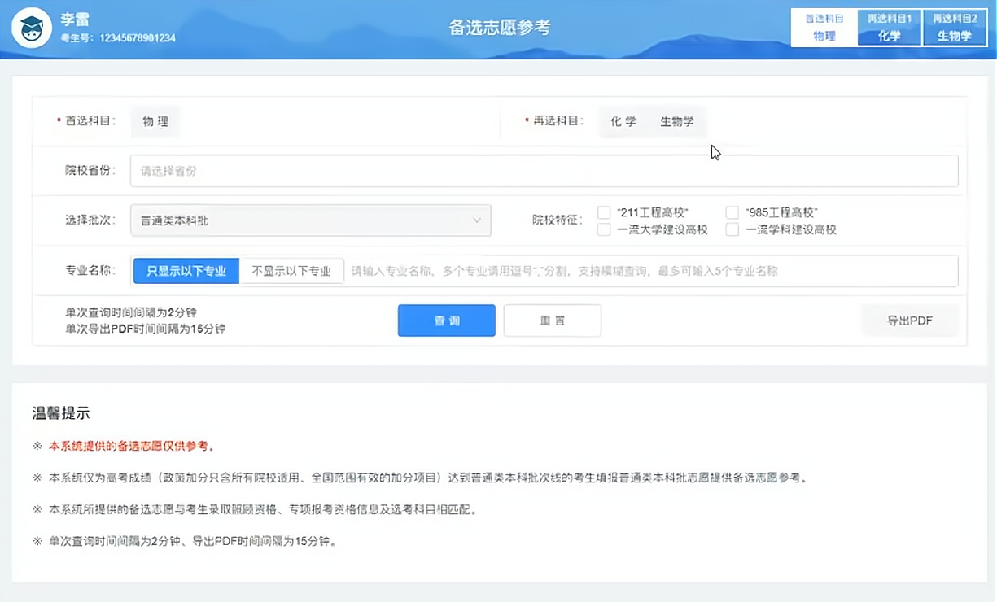
Task: Select the 生物学 再选科目2 tab
Action: 954,26
